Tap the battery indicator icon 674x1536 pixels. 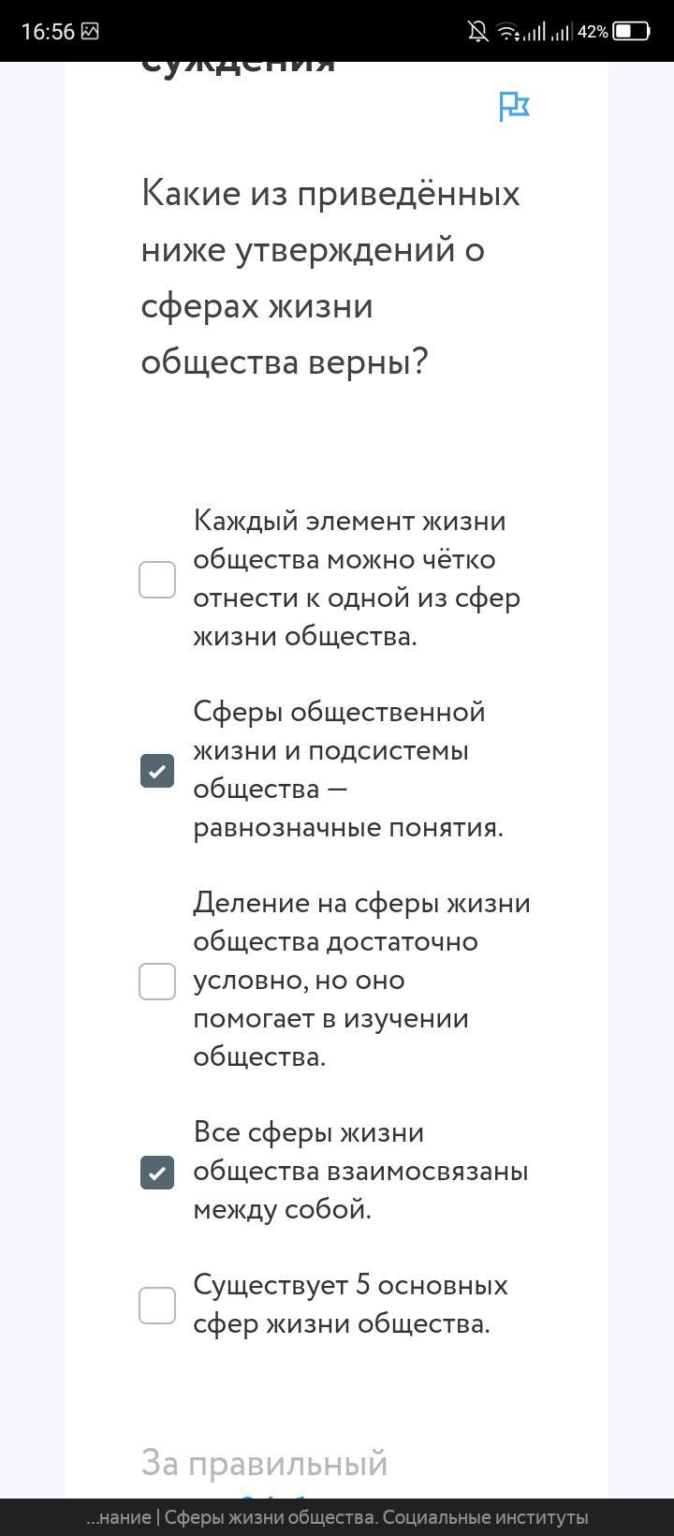tap(632, 31)
